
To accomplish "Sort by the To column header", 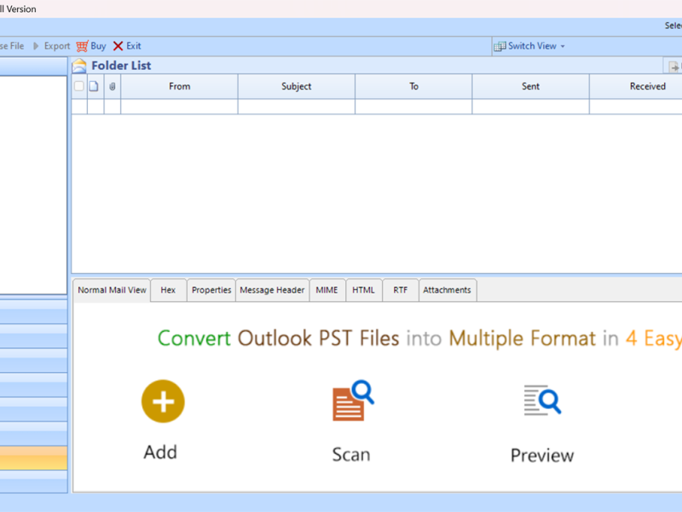I will 413,86.
